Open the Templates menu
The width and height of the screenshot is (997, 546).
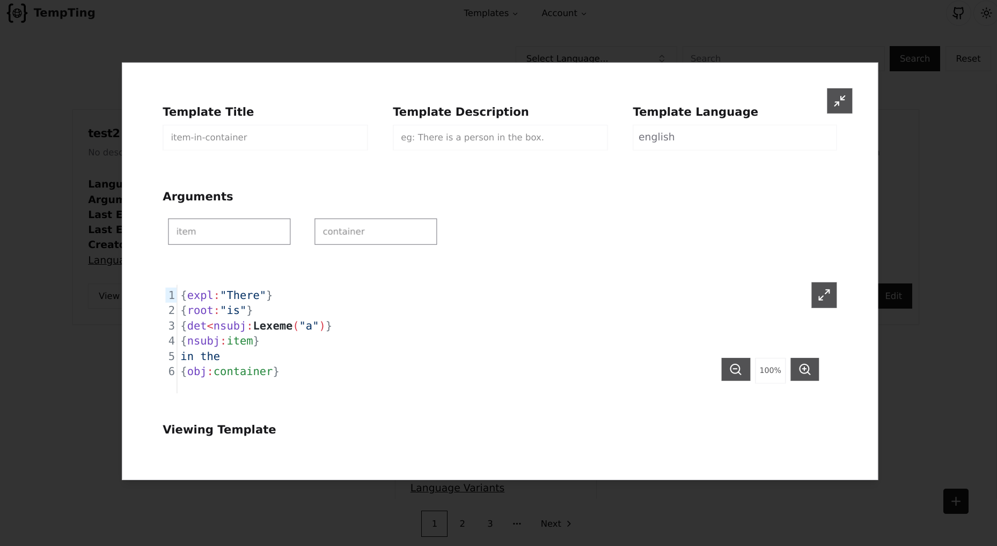click(490, 13)
